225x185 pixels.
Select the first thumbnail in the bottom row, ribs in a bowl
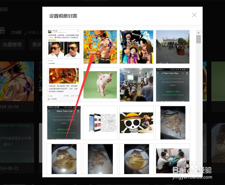(x=64, y=159)
